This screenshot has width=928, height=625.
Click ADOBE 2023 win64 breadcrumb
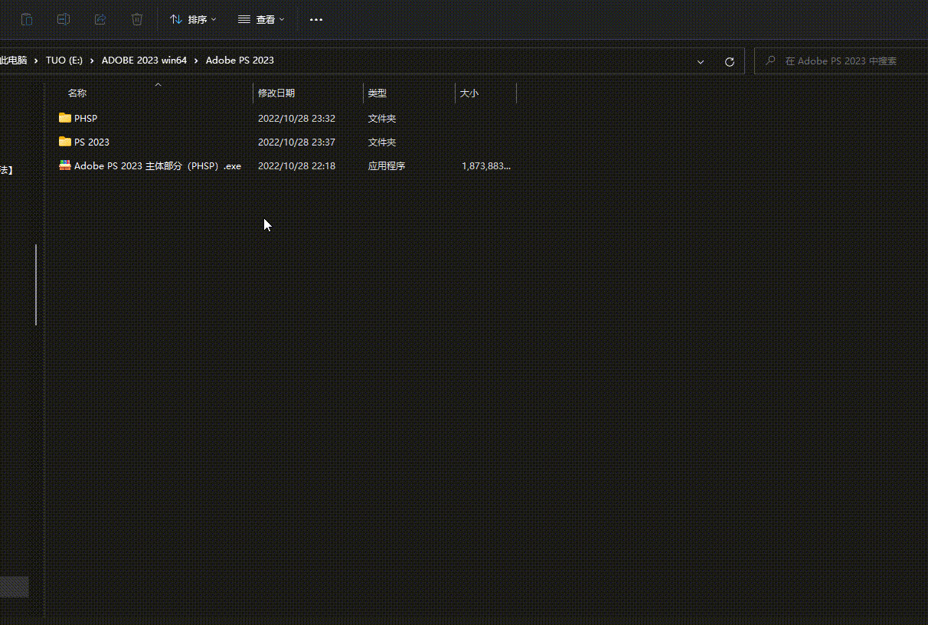(144, 61)
